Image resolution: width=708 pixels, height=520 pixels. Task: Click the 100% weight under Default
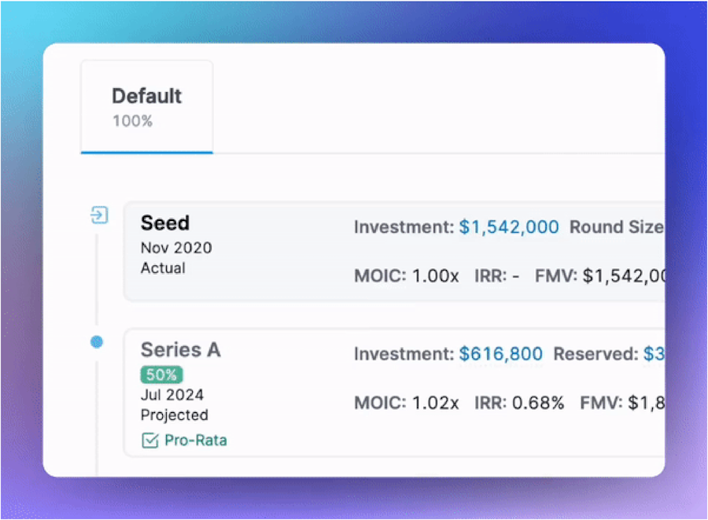133,121
